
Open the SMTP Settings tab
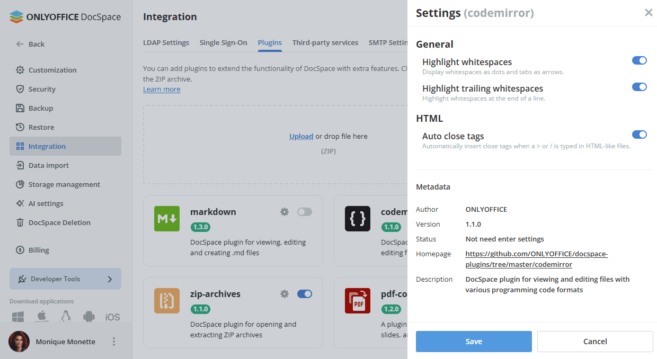388,43
